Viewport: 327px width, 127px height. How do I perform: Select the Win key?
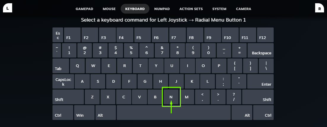[x=84, y=112]
